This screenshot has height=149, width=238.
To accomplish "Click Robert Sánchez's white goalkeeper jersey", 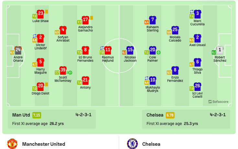I will (220, 50).
